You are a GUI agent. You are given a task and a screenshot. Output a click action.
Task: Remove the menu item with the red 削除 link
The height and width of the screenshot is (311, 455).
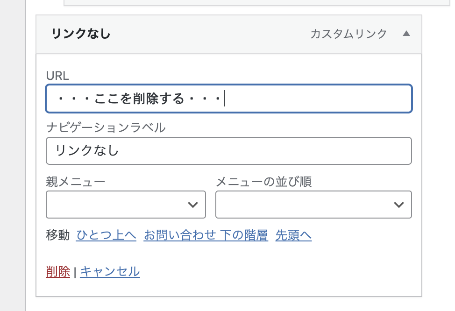[x=58, y=272]
